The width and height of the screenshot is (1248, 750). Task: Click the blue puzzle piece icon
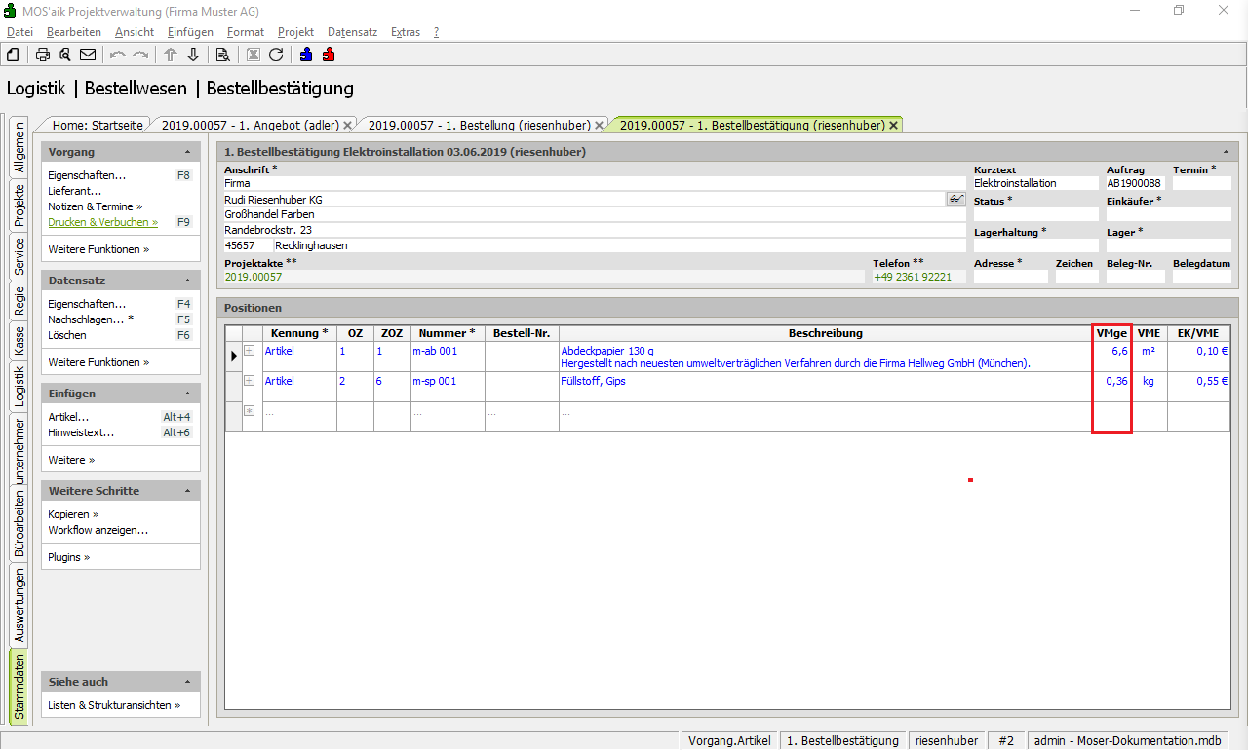click(307, 55)
